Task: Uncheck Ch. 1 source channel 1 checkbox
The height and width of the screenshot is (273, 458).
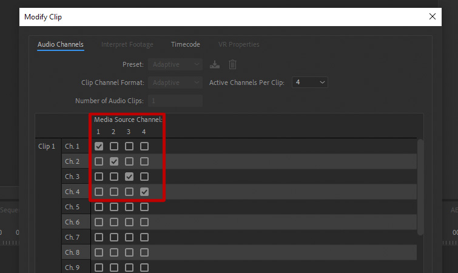Action: (x=99, y=146)
